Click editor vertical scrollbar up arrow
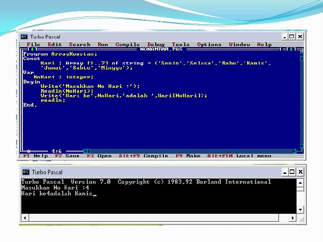 [302, 53]
